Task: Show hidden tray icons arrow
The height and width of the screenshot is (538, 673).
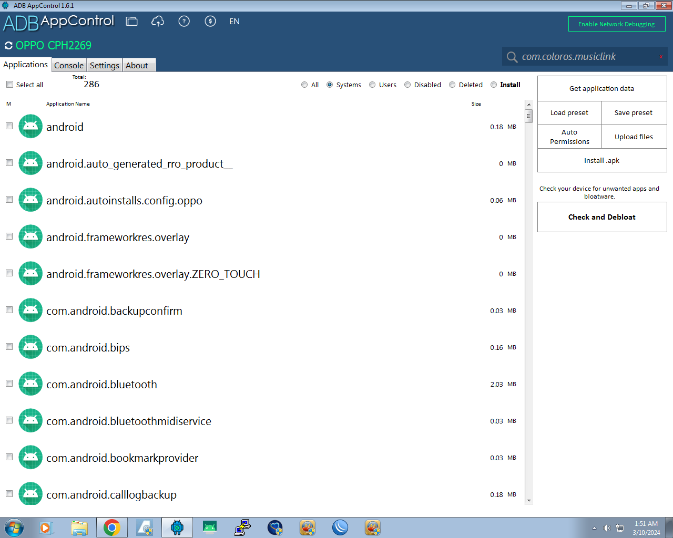Action: point(594,528)
